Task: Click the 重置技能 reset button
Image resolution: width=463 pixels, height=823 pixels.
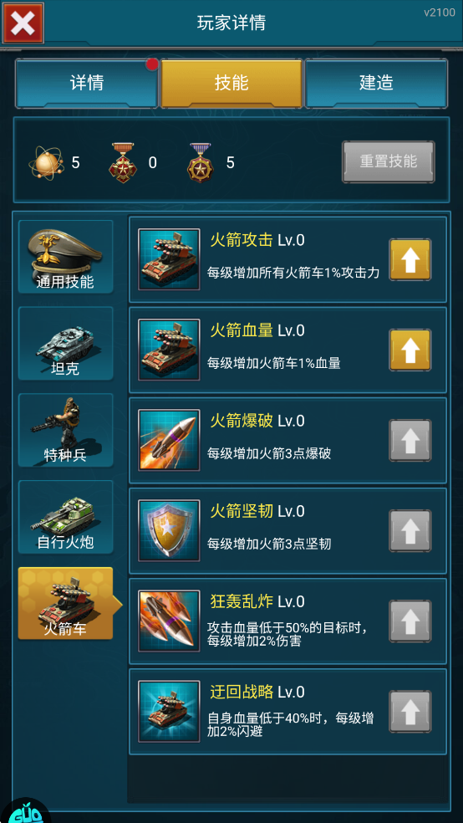Action: point(389,161)
